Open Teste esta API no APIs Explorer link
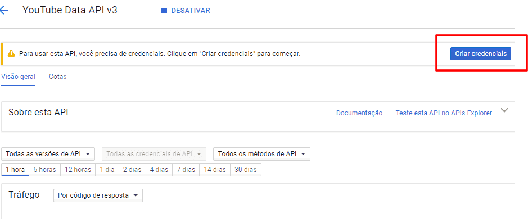Screen dimensions: 528x219 (444, 113)
